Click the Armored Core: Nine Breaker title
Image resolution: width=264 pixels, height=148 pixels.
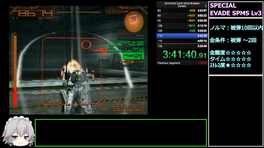[182, 3]
